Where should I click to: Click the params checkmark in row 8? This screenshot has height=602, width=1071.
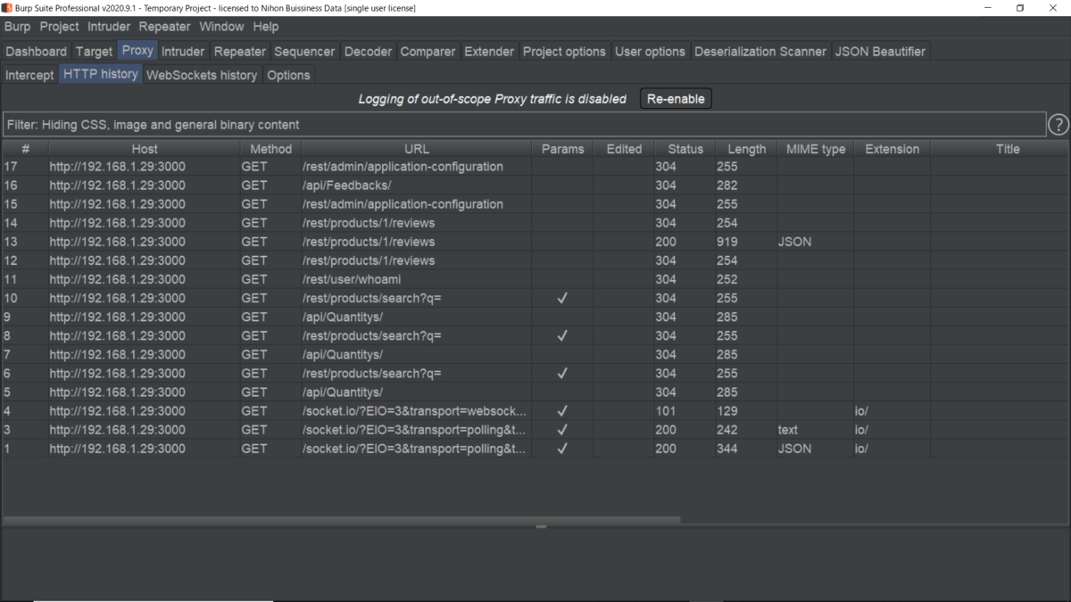coord(562,335)
